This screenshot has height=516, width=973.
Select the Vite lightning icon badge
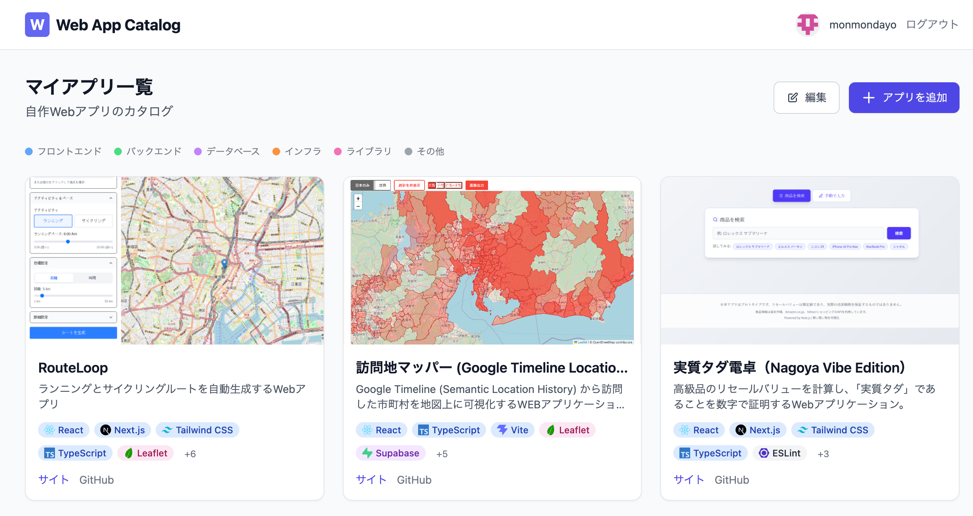pos(501,430)
